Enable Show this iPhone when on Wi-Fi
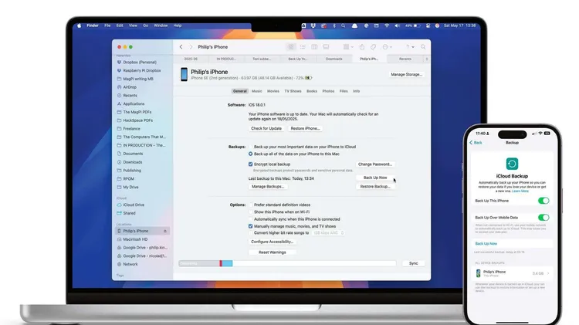The height and width of the screenshot is (325, 579). tap(251, 212)
